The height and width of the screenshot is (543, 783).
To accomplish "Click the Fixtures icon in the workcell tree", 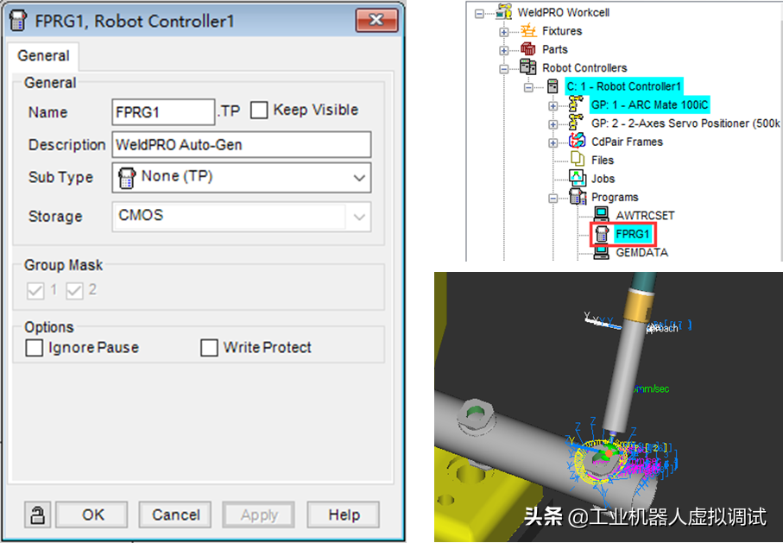I will (x=528, y=31).
